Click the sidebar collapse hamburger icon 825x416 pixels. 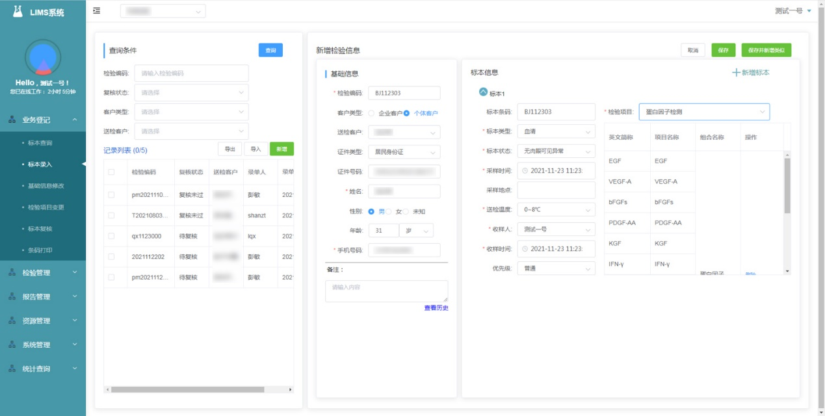tap(97, 11)
